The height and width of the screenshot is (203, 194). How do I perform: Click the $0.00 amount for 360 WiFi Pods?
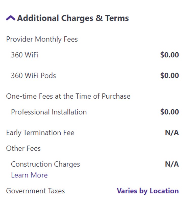point(169,76)
